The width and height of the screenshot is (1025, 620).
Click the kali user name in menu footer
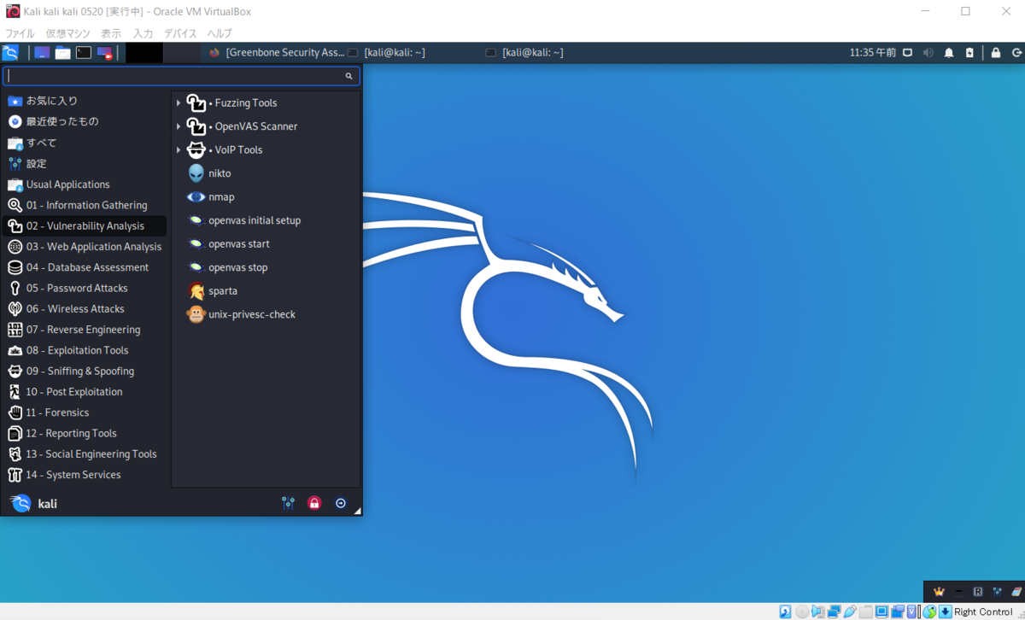[x=48, y=504]
